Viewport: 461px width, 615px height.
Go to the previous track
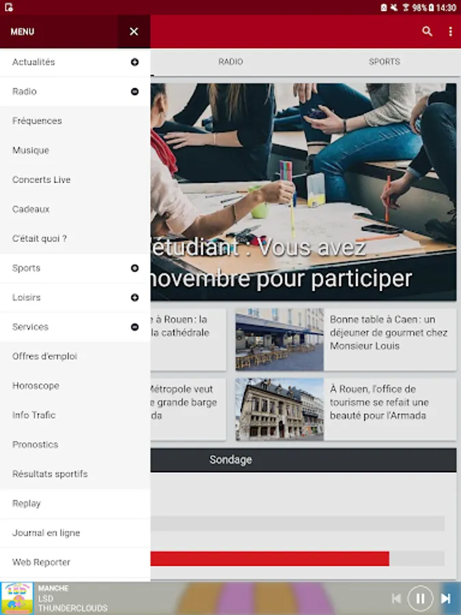point(396,598)
